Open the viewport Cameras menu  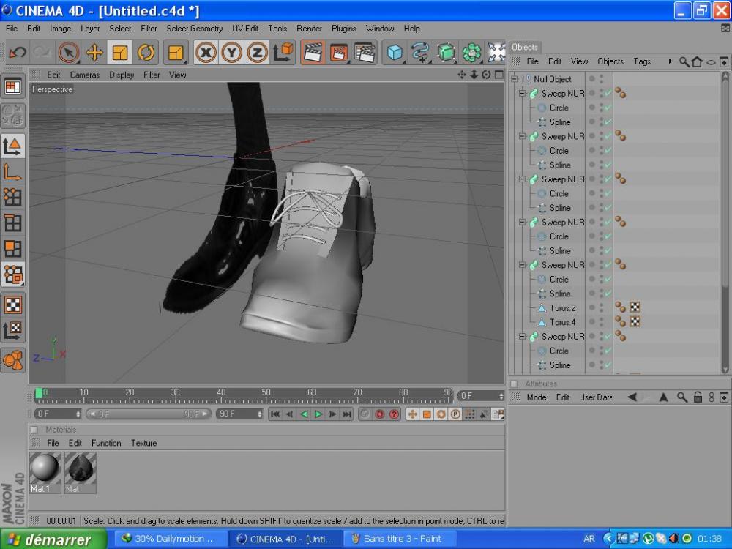click(84, 75)
